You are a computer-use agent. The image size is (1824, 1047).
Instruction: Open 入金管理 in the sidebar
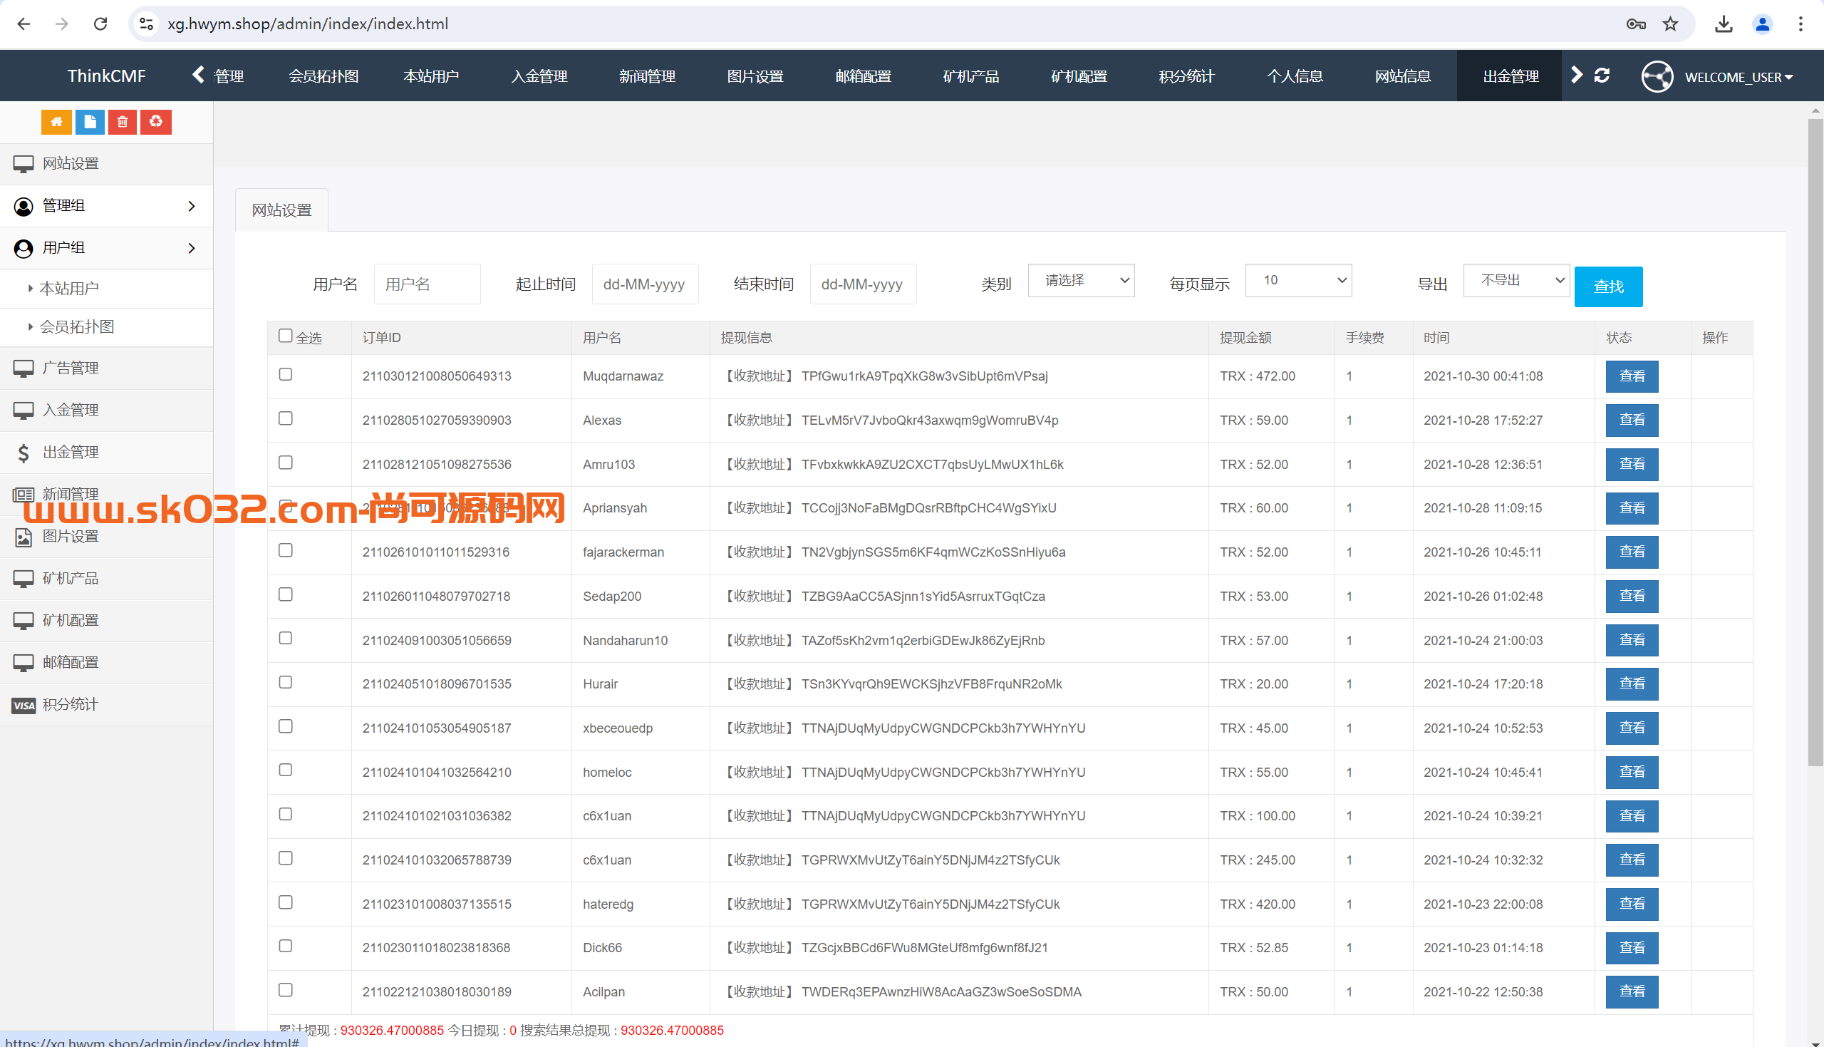click(106, 410)
